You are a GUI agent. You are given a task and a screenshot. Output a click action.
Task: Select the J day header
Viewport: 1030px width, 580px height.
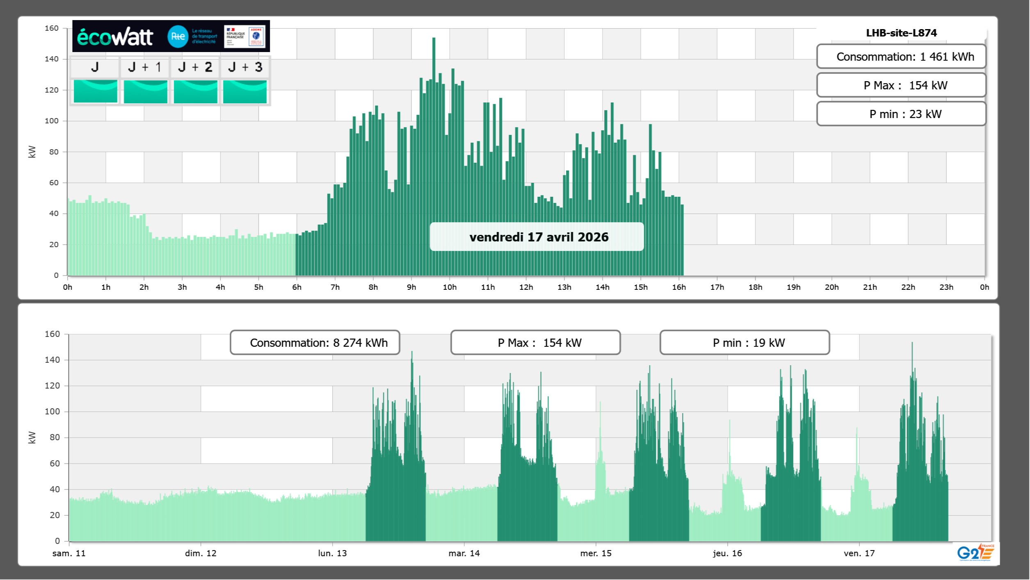(x=95, y=67)
